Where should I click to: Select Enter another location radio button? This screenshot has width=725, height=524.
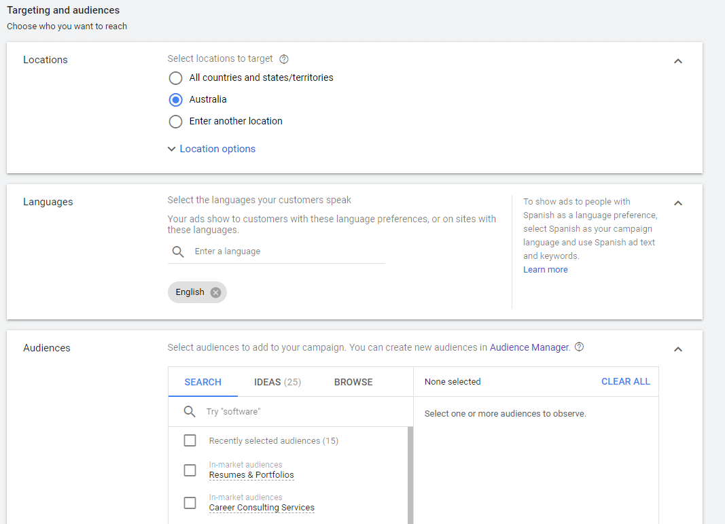(175, 122)
